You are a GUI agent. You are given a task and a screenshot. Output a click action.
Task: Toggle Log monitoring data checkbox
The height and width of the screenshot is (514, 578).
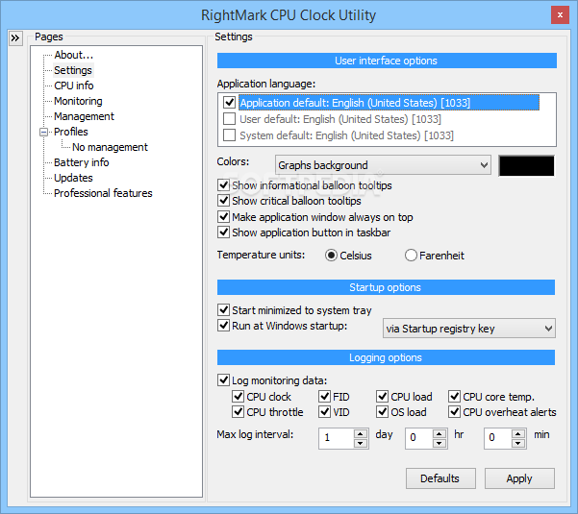[224, 380]
